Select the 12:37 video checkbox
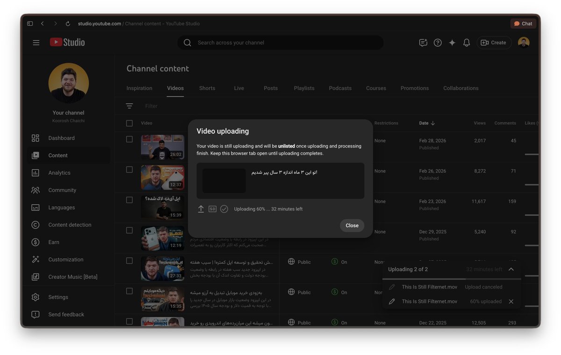Screen dimensions: 561x355 pyautogui.click(x=129, y=169)
